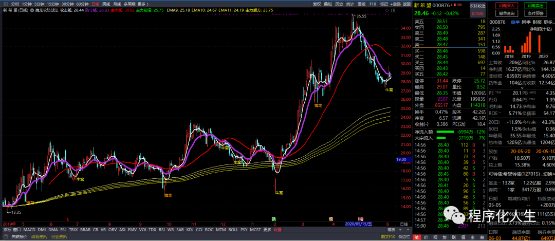The height and width of the screenshot is (241, 555).
Task: Click 切换 on convertible bond row
Action: [548, 174]
